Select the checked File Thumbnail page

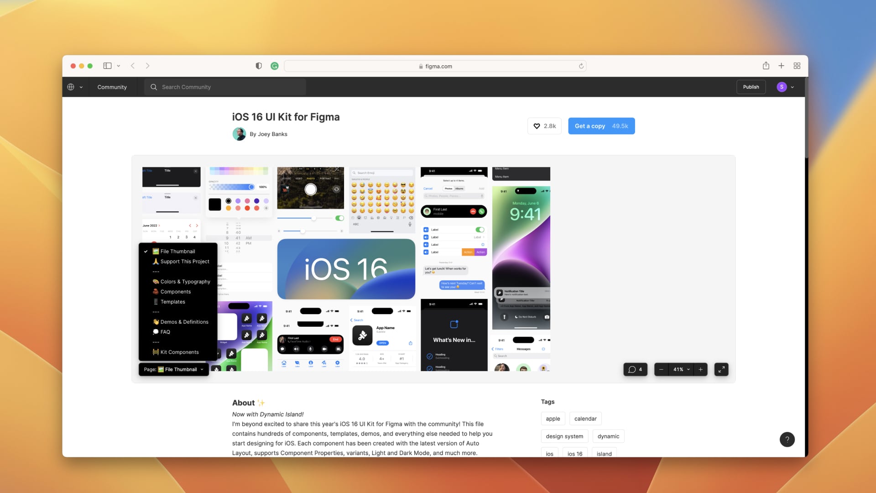pos(177,252)
